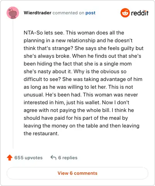The image size is (155, 186).
Task: Click the orange Reddit Snoo logo icon
Action: 125,13
